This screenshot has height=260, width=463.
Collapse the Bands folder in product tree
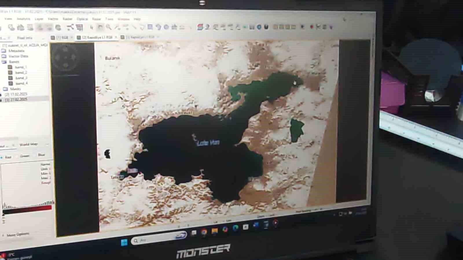coord(4,62)
